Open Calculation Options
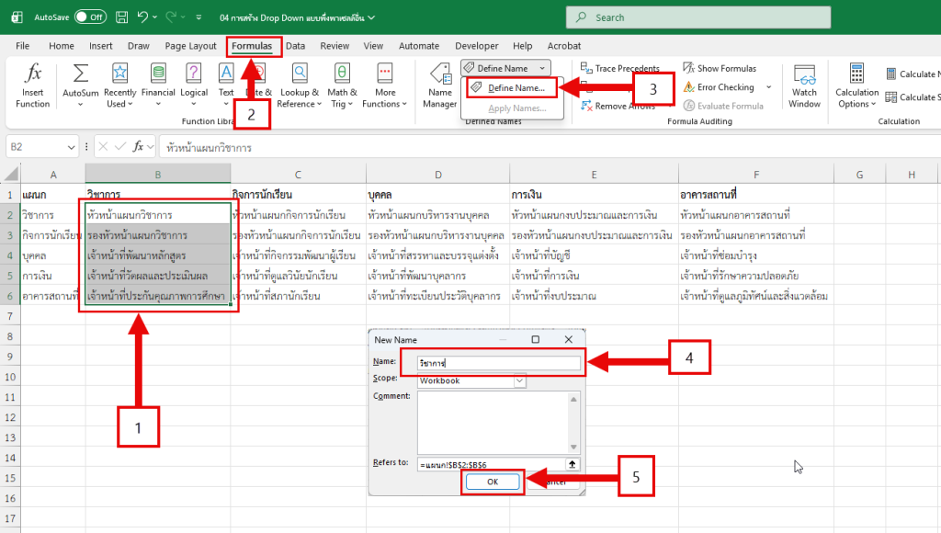 pyautogui.click(x=857, y=85)
